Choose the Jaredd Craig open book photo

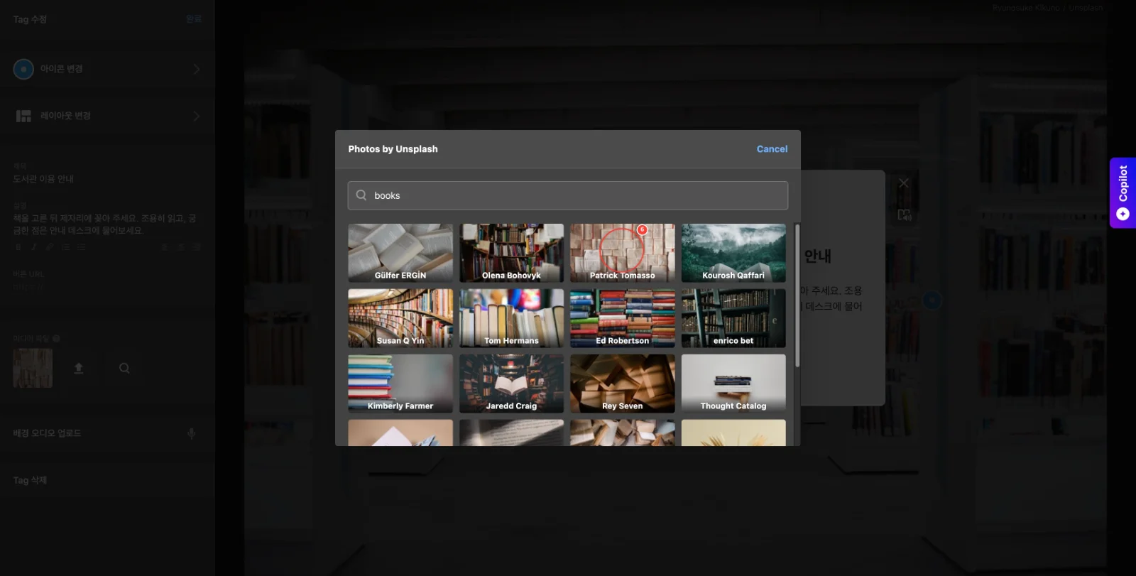(511, 384)
